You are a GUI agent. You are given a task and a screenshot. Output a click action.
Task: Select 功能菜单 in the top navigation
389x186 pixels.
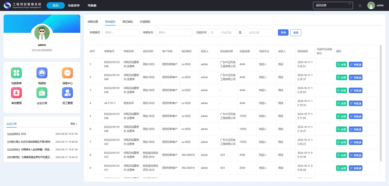(x=74, y=5)
